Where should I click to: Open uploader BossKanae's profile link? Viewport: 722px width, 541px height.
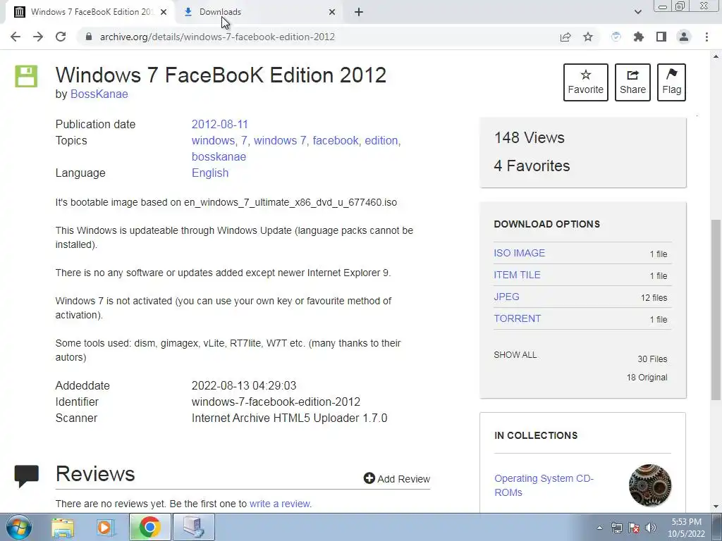99,94
